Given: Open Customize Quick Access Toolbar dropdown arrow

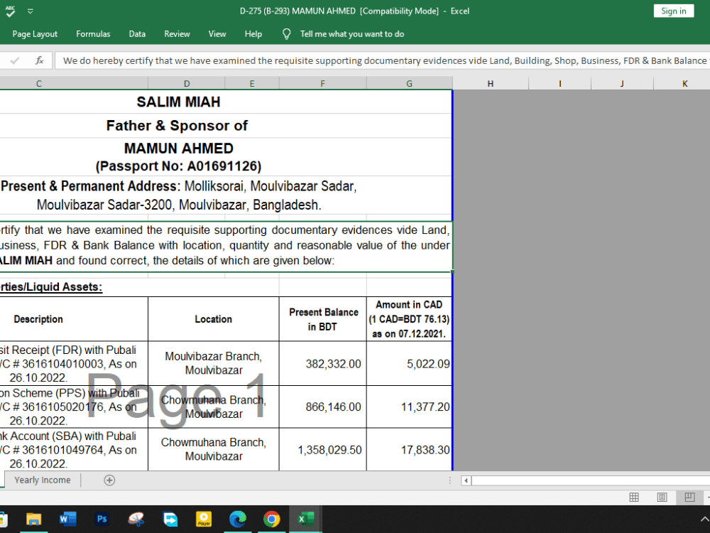Looking at the screenshot, I should pyautogui.click(x=31, y=11).
